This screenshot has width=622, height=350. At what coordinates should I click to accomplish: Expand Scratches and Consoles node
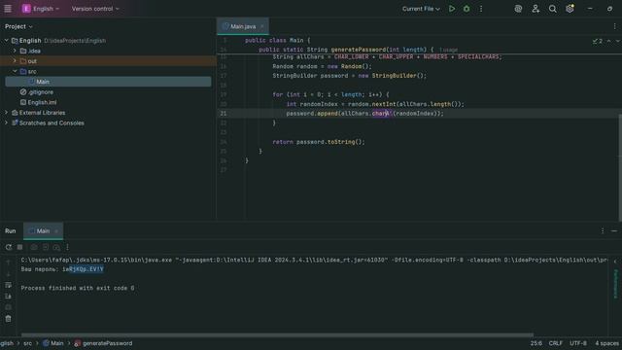point(7,123)
